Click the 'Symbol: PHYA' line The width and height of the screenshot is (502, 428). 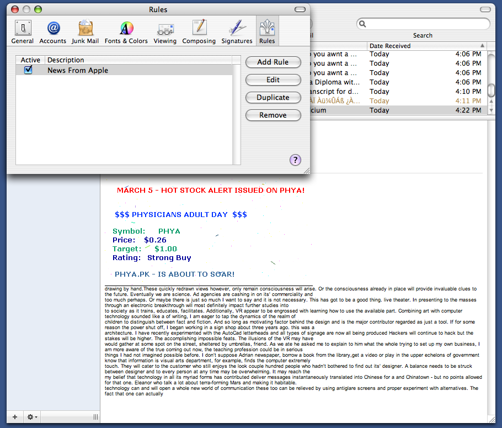pos(146,231)
